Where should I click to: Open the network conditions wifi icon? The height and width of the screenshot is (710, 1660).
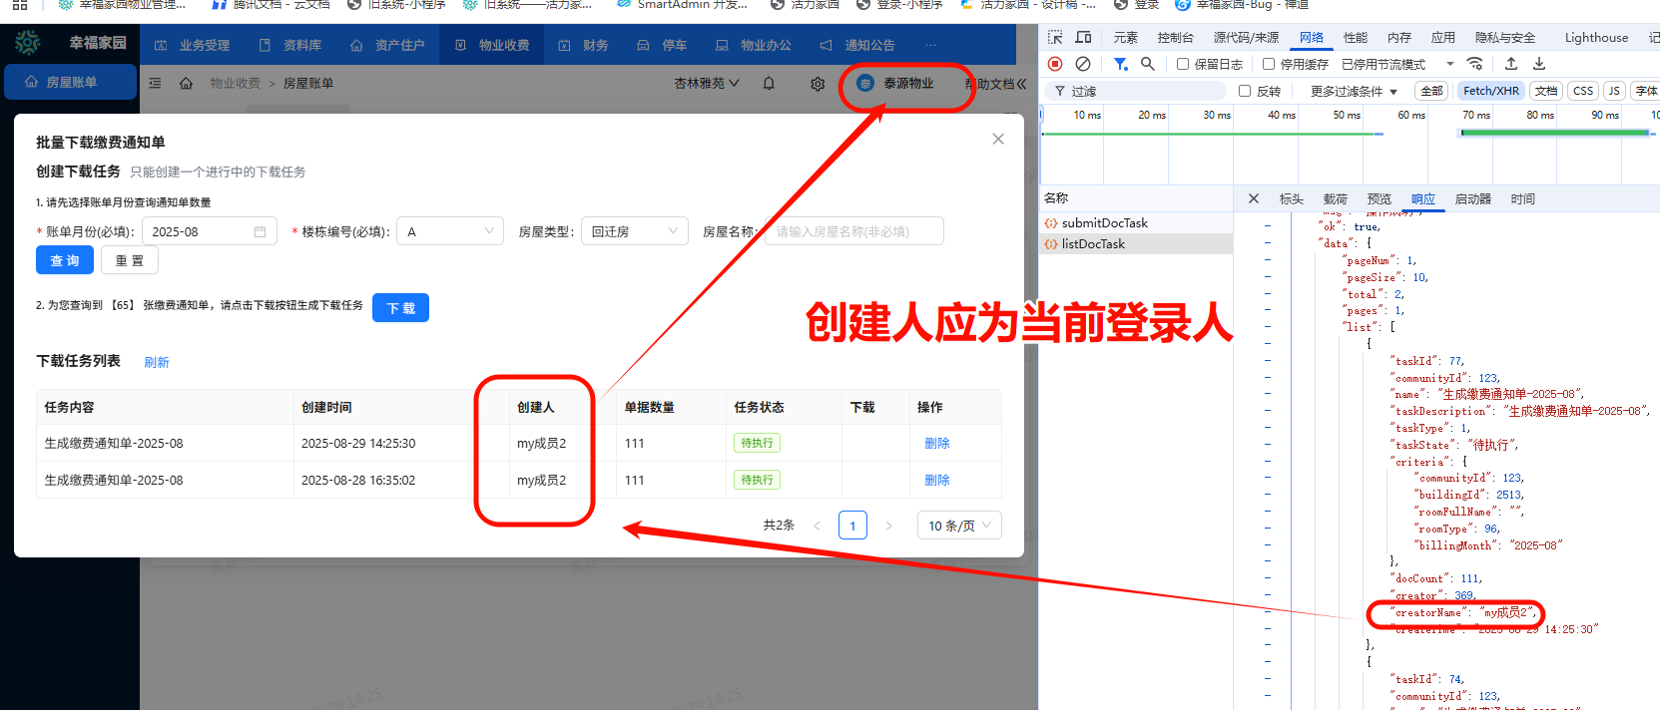point(1474,64)
